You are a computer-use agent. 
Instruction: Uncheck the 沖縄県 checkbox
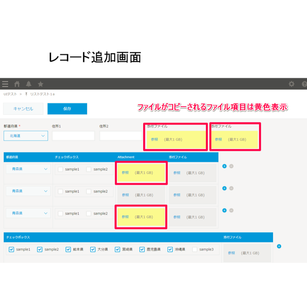coord(170,250)
